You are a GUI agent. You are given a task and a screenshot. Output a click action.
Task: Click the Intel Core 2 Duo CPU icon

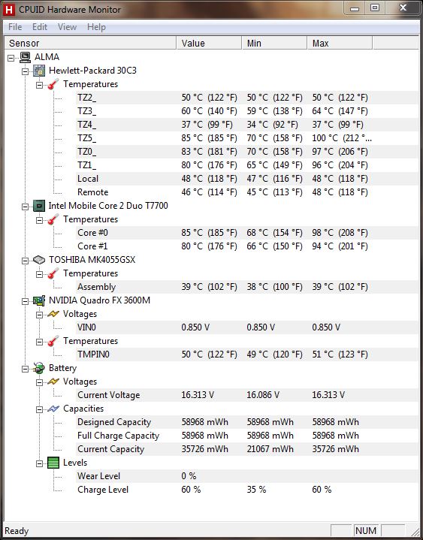pyautogui.click(x=39, y=206)
